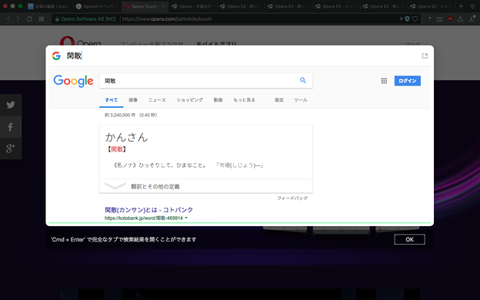
Task: Switch to the Opera - 写真共有 tab
Action: pyautogui.click(x=193, y=6)
